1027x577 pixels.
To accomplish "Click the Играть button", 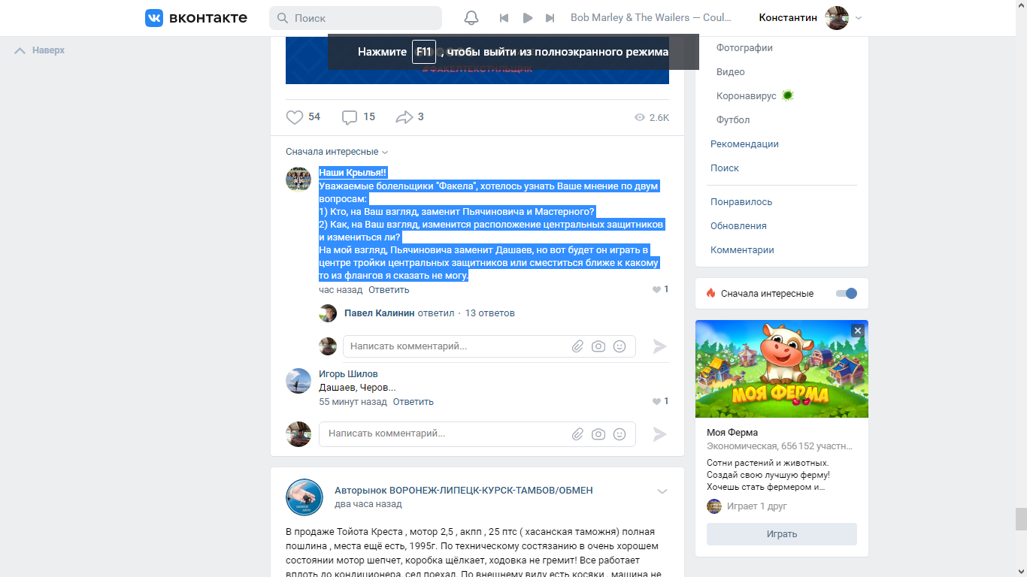I will point(781,534).
